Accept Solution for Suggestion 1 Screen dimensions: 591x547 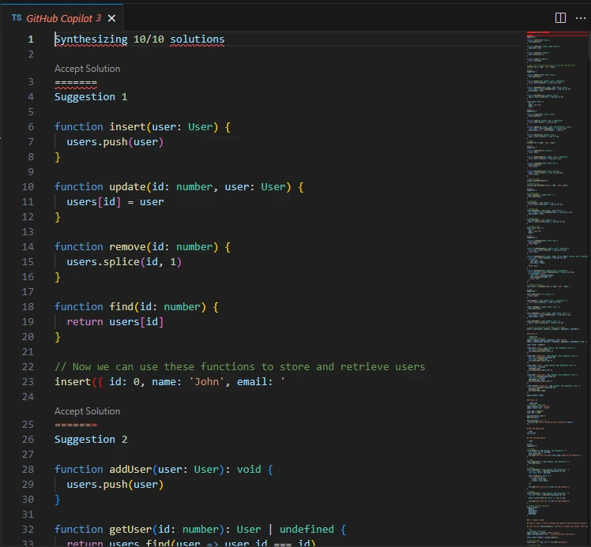(87, 69)
